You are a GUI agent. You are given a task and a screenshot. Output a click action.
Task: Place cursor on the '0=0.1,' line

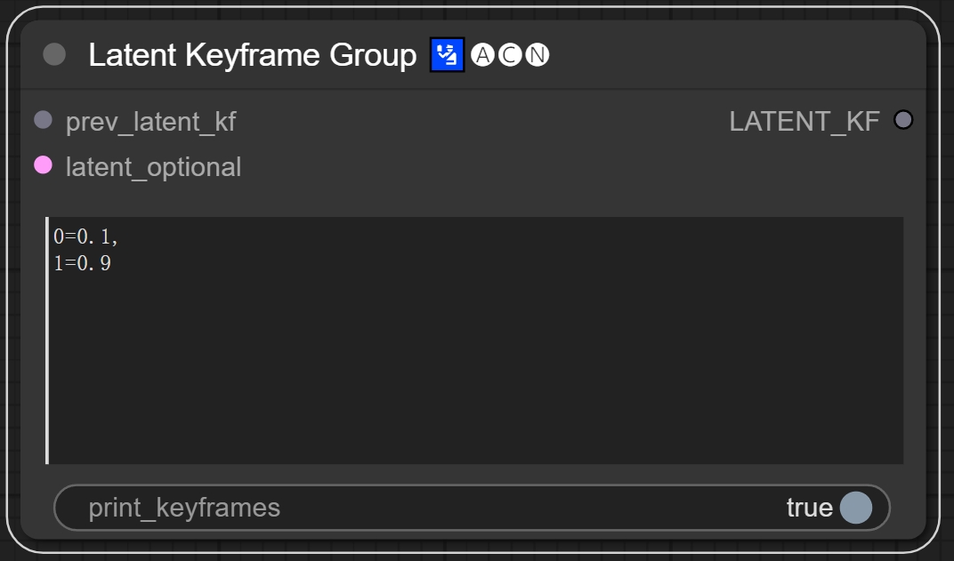(85, 237)
